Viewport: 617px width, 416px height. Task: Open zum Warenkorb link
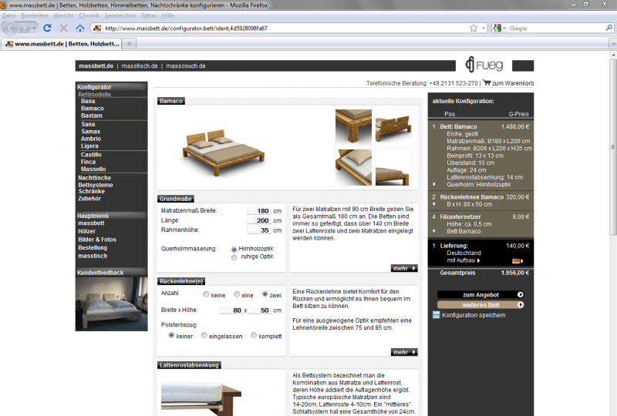click(513, 83)
